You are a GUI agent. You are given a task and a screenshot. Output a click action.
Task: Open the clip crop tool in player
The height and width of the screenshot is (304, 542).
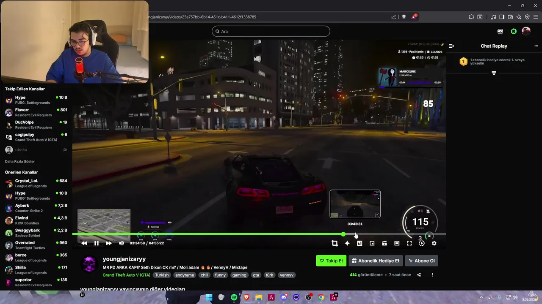335,243
